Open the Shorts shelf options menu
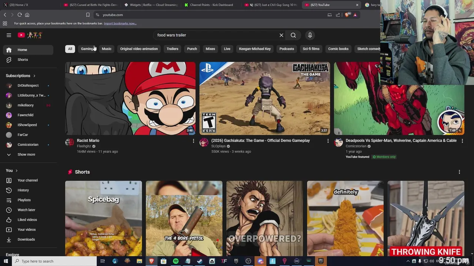 click(459, 172)
